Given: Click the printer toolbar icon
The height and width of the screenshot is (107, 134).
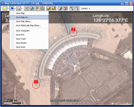Looking at the screenshot, I should [19, 8].
